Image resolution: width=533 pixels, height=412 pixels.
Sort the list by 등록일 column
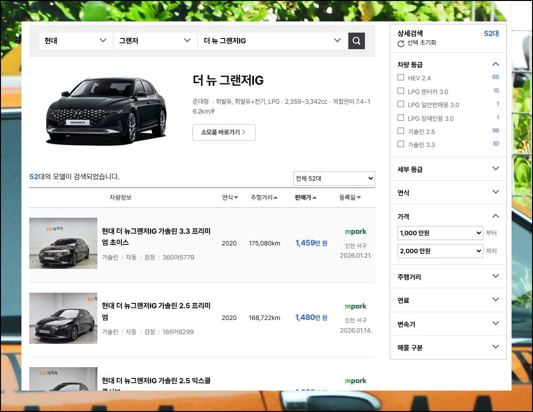coord(350,197)
